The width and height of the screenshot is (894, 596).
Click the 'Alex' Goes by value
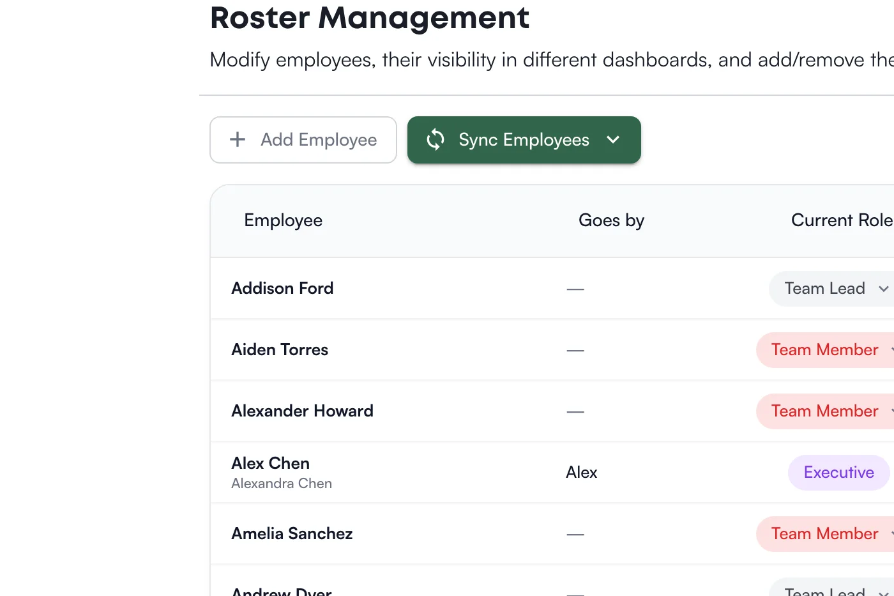[582, 473]
